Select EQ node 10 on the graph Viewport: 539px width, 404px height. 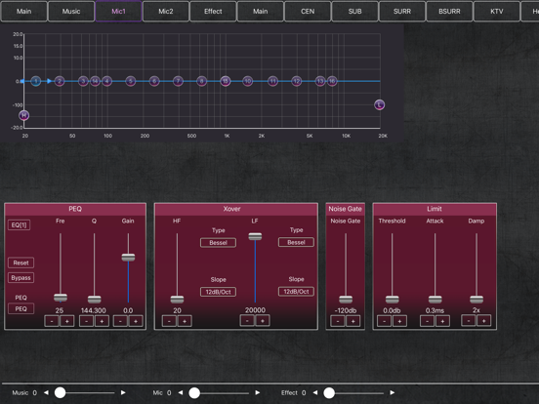247,81
